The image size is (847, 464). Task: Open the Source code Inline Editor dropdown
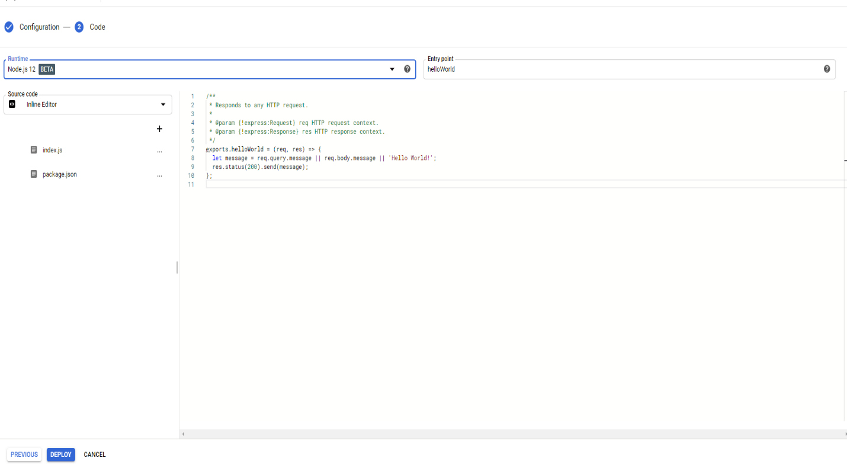(x=88, y=104)
